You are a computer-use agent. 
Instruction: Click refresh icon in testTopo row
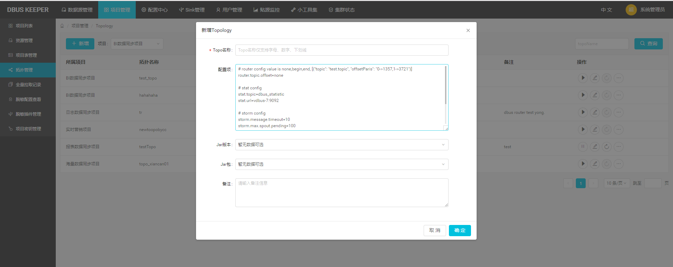(x=607, y=146)
